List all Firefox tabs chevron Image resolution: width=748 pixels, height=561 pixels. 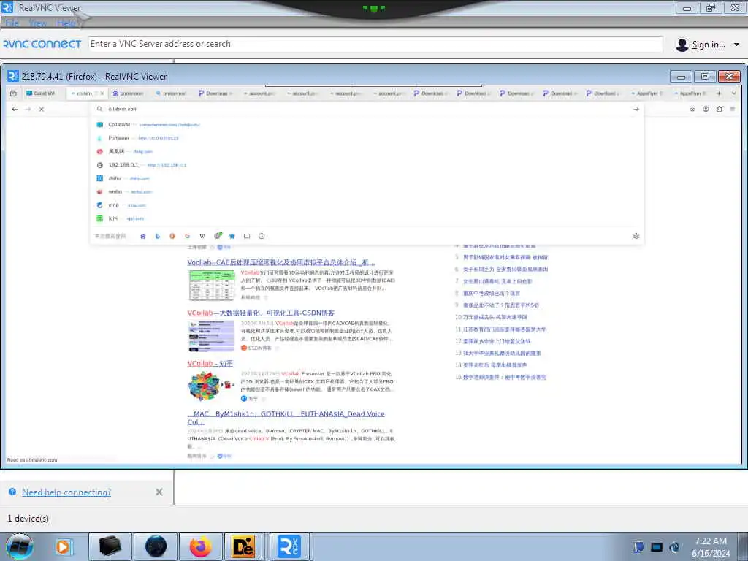coord(733,93)
